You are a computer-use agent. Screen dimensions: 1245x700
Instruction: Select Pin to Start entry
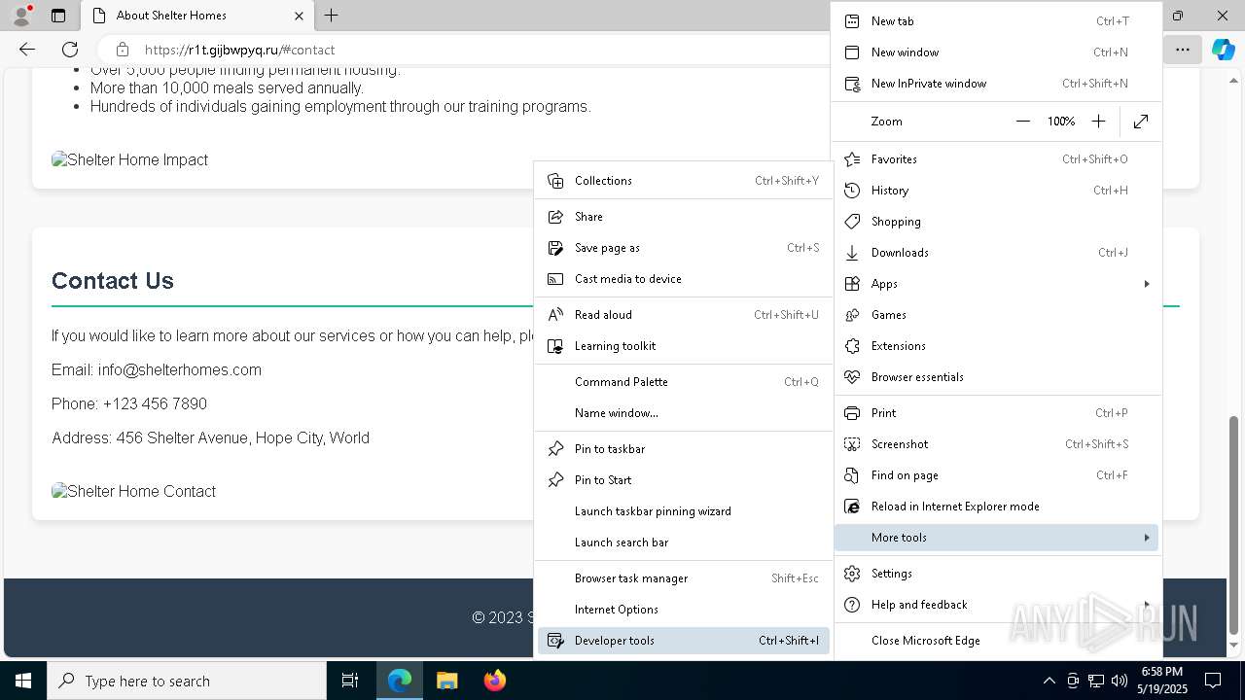pos(683,480)
